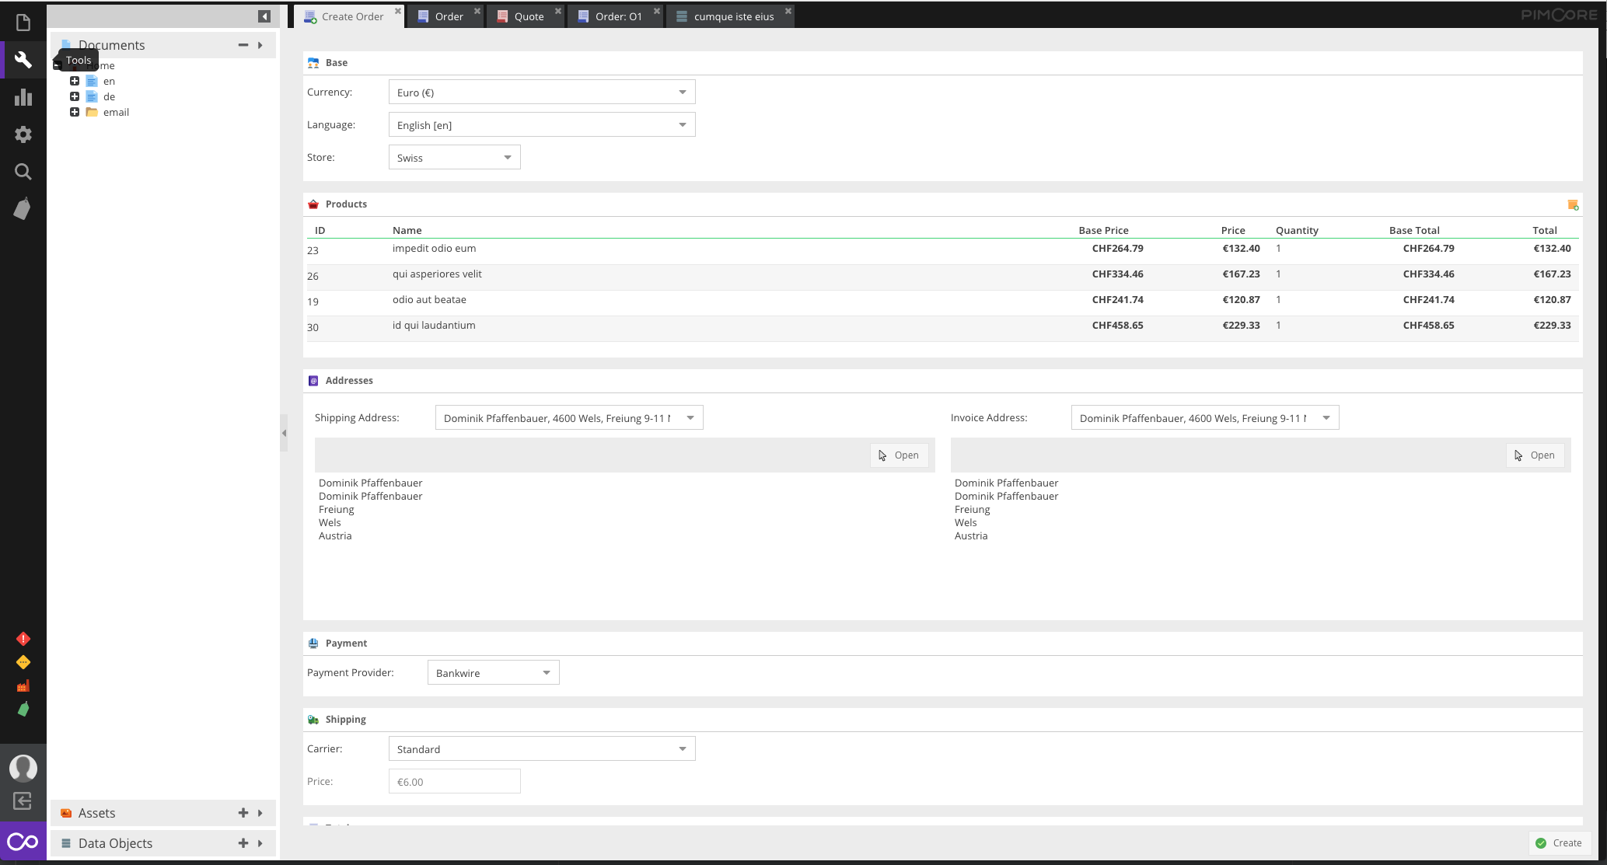Collapse the left tree panel arrow

[264, 16]
